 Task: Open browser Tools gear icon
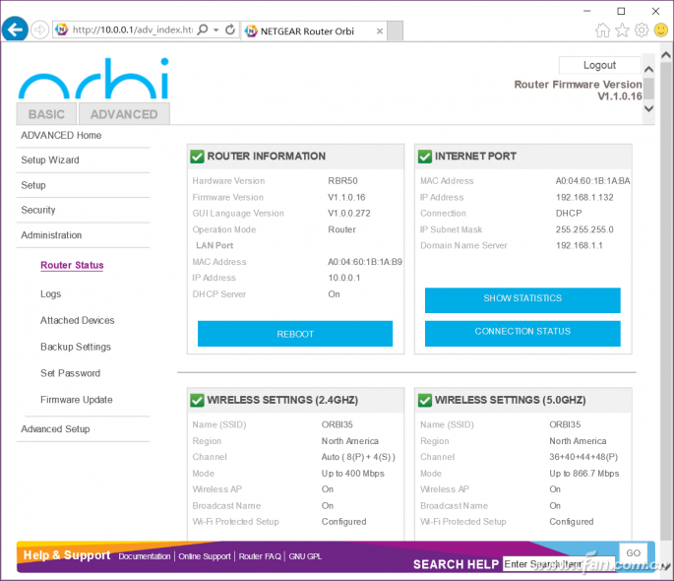(642, 31)
